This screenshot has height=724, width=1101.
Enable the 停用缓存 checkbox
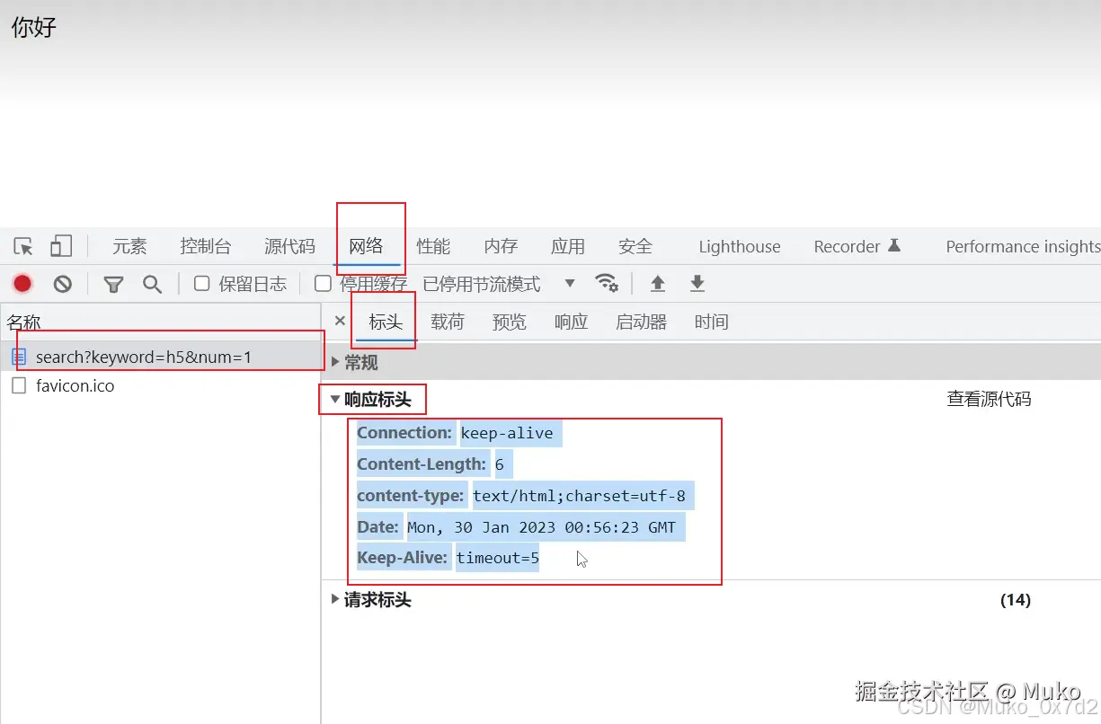pyautogui.click(x=323, y=284)
